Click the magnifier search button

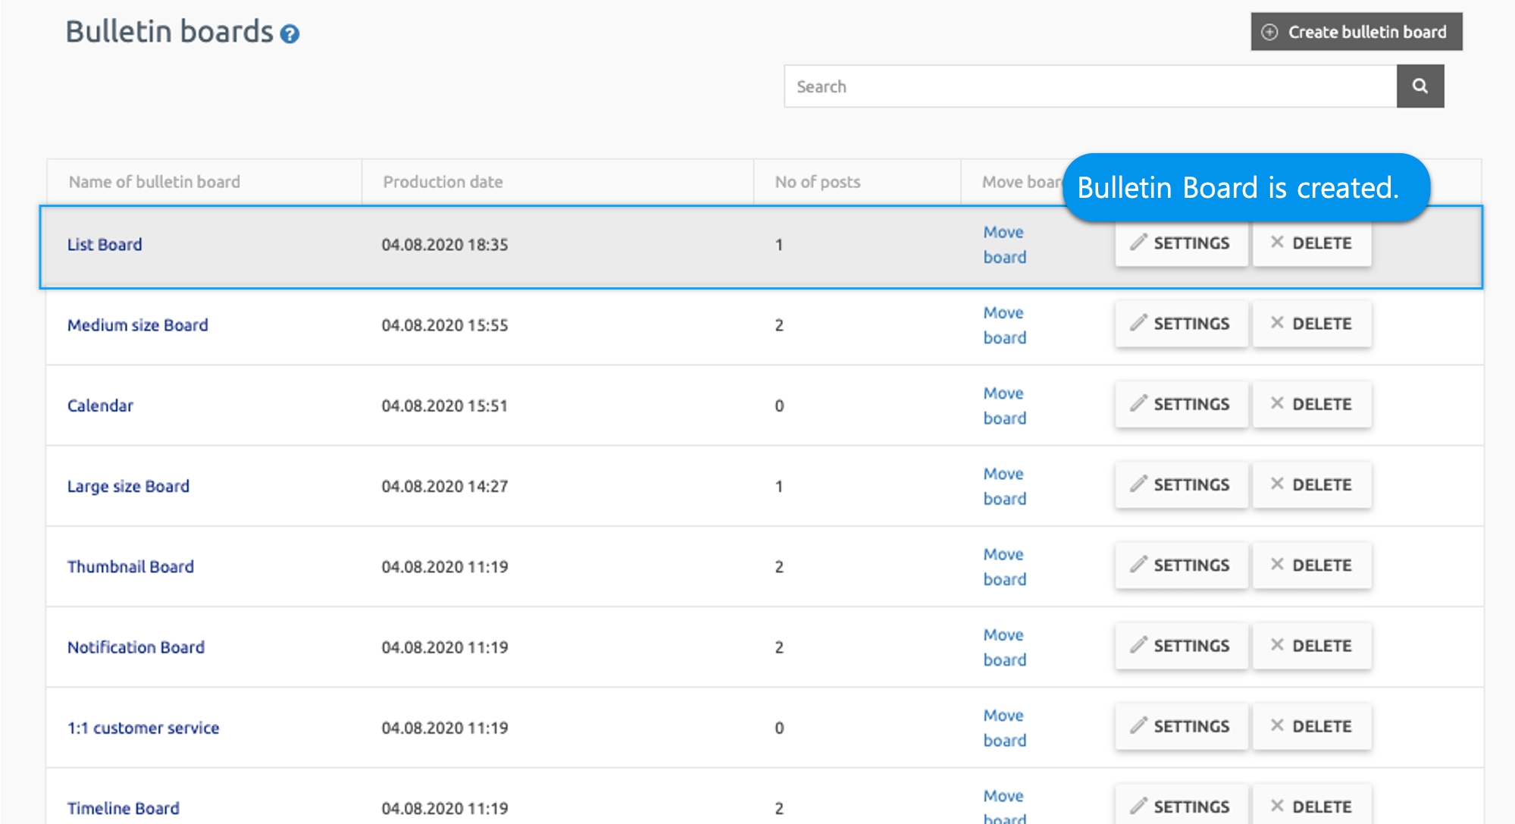click(x=1420, y=86)
